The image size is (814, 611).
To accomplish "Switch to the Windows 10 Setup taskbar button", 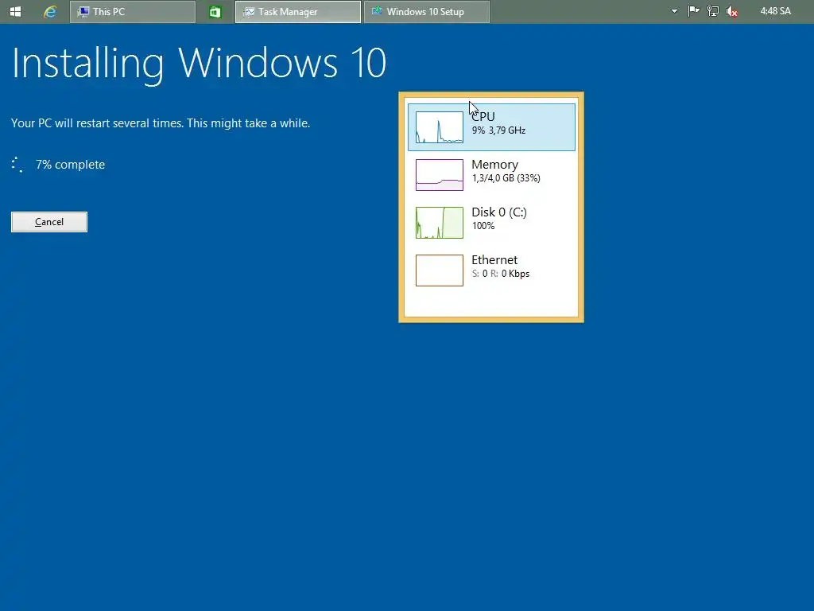I will tap(427, 11).
